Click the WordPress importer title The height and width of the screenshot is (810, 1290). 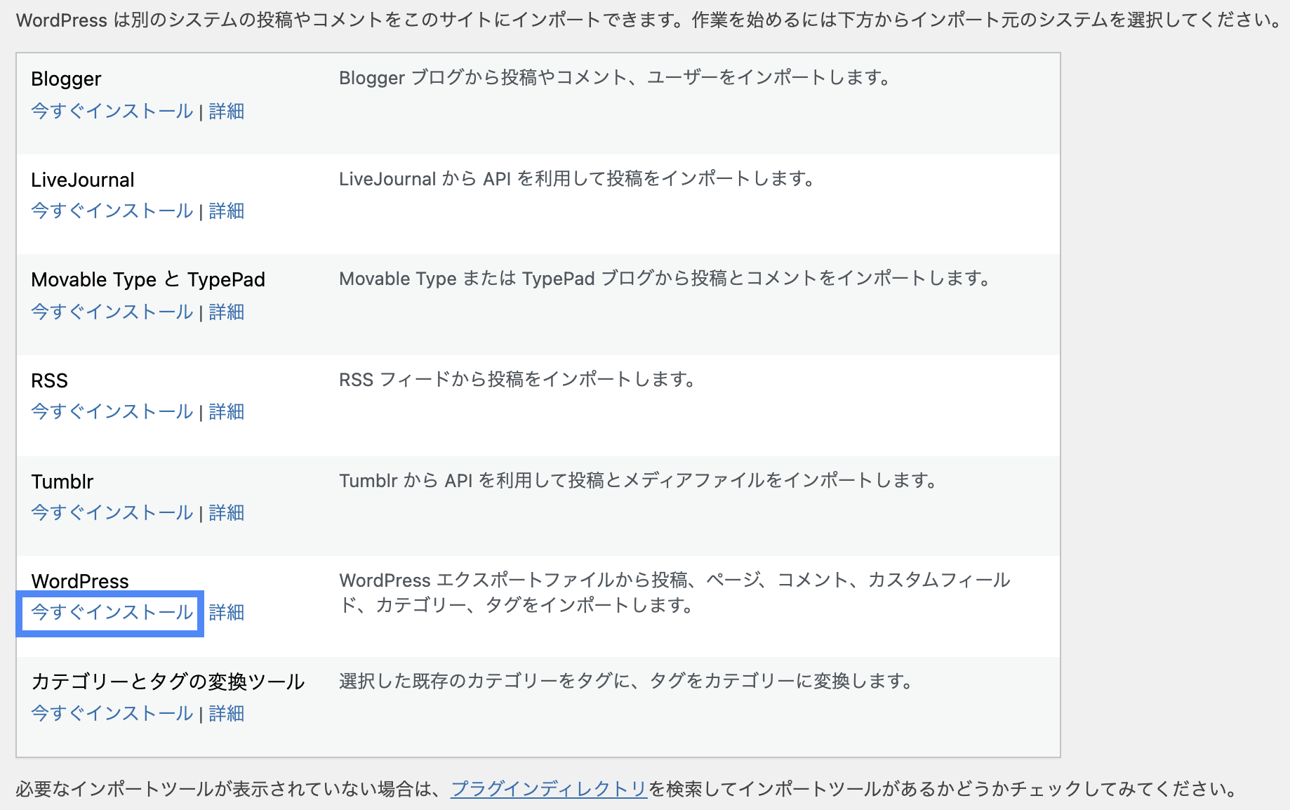[x=79, y=581]
